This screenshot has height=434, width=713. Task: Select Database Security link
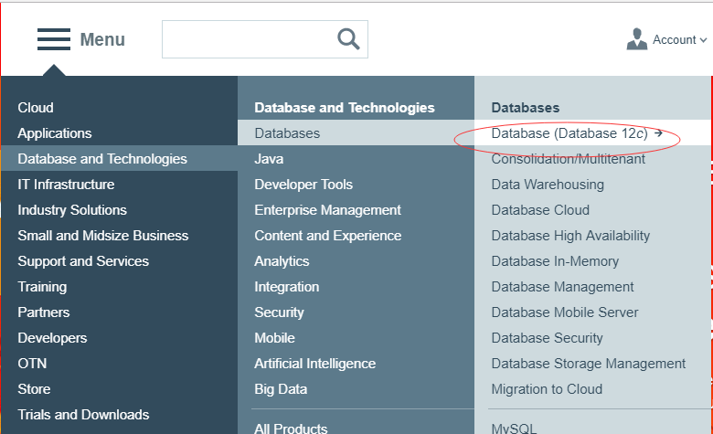(x=547, y=338)
